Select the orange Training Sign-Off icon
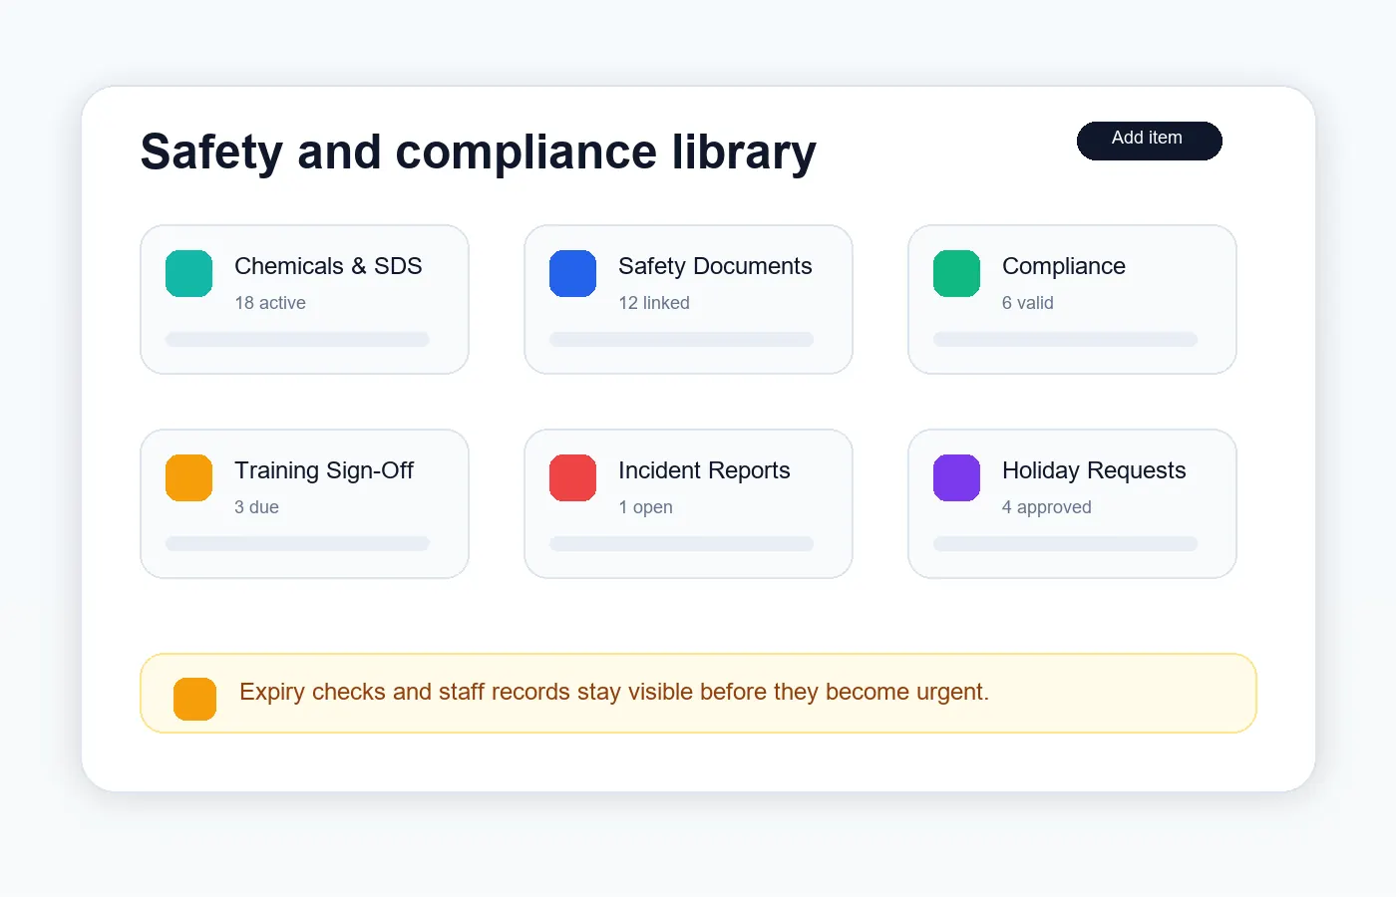 [x=188, y=477]
